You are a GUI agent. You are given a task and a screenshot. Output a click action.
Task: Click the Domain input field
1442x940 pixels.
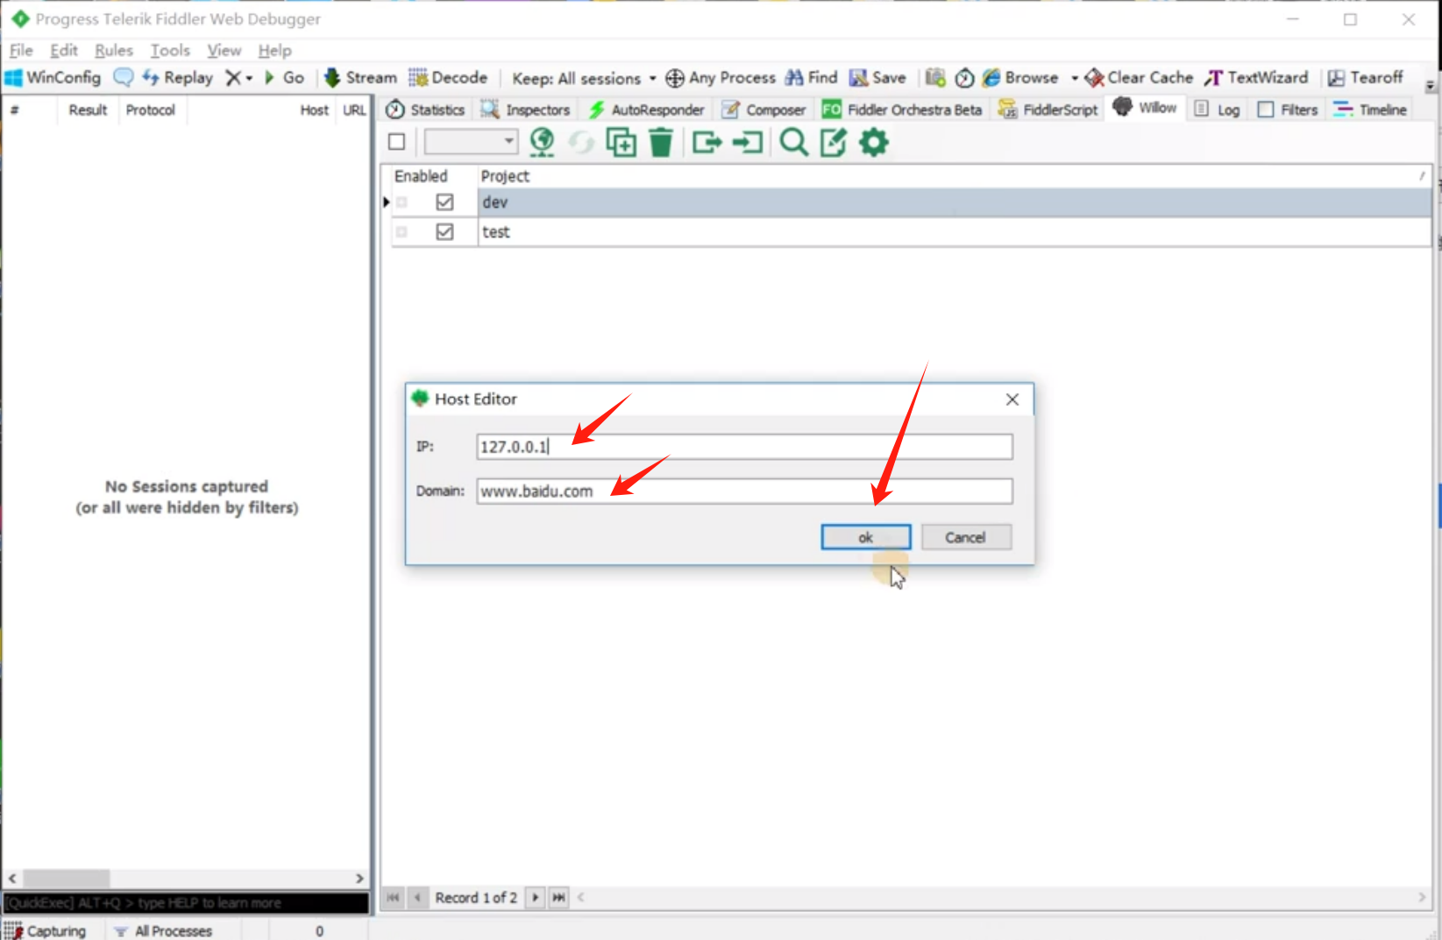(745, 491)
